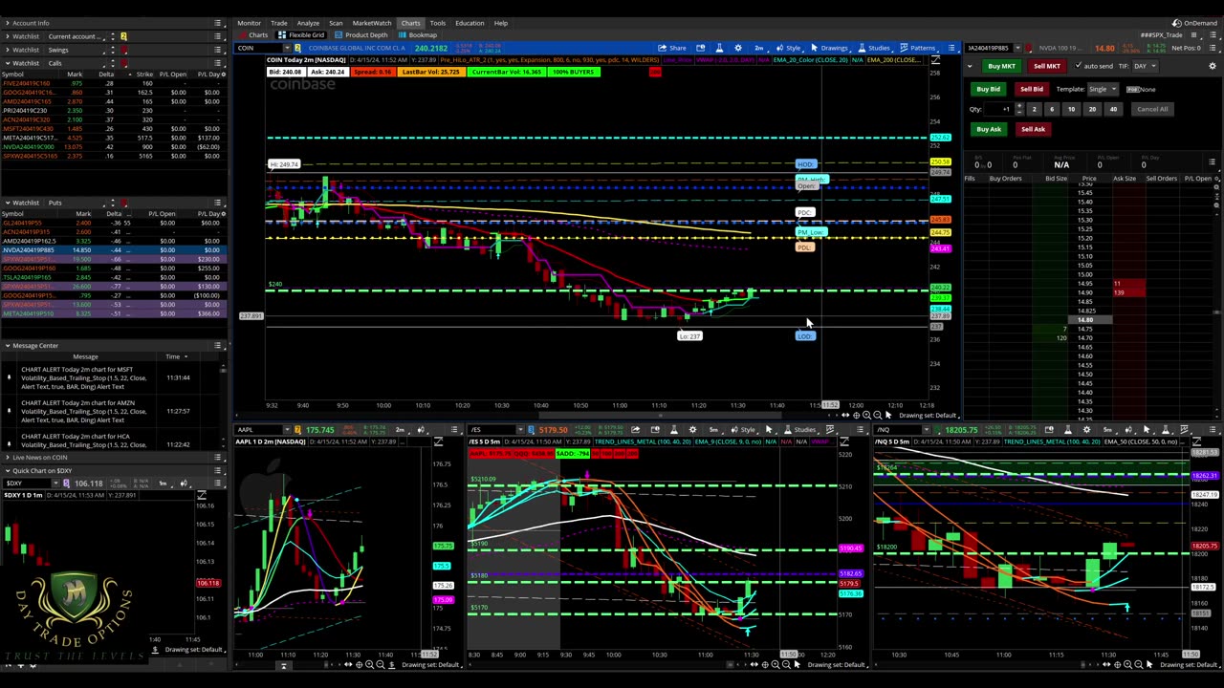Viewport: 1224px width, 688px height.
Task: Open the TIF DAY dropdown
Action: coord(1147,66)
